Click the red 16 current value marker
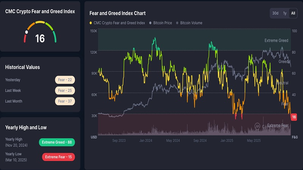 click(x=293, y=117)
